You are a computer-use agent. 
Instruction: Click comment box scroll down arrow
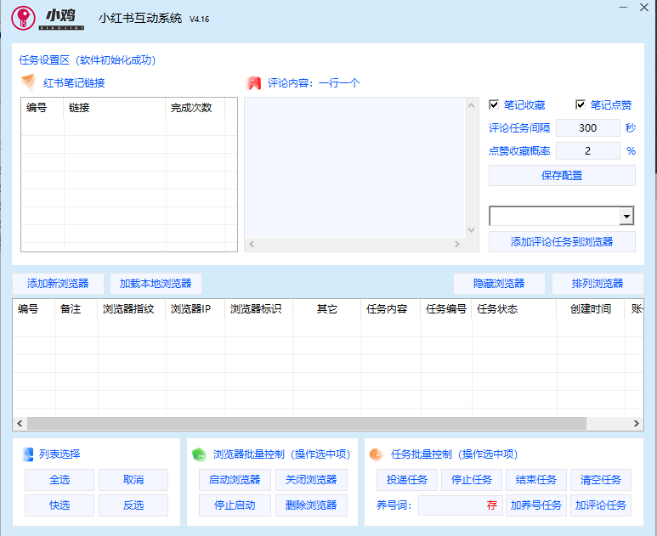point(472,230)
